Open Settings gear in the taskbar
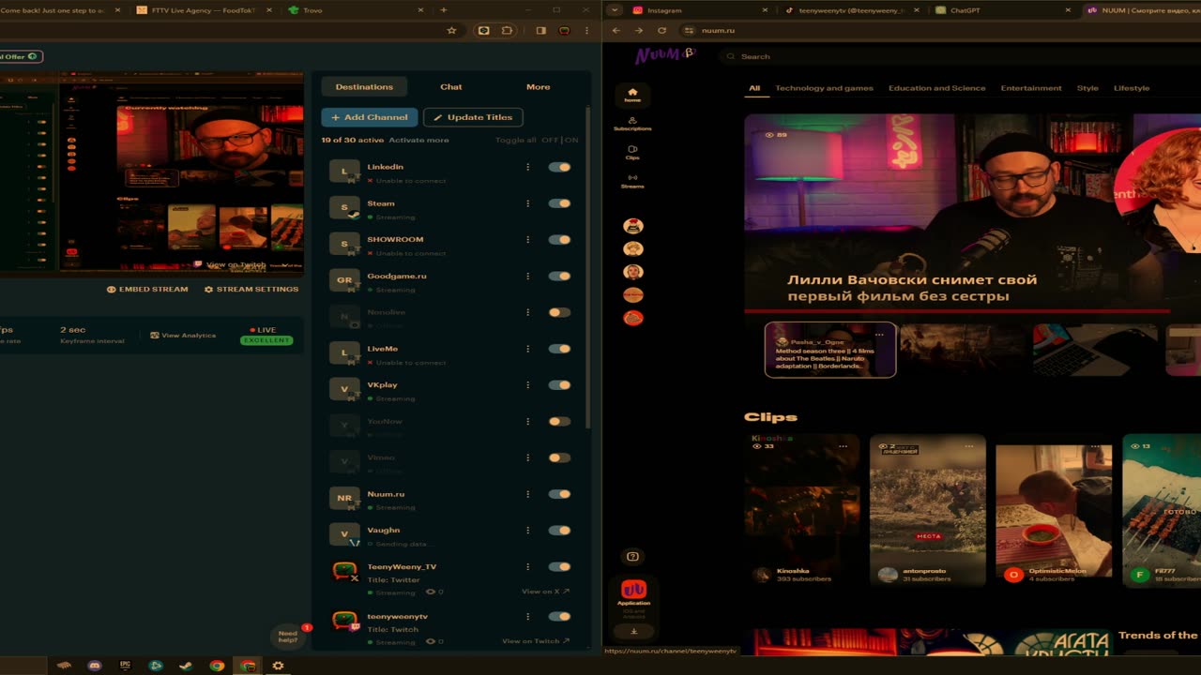Screen dimensions: 1201x675 click(278, 666)
